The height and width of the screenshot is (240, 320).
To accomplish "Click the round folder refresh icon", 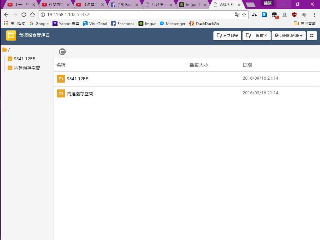I will coord(62,52).
